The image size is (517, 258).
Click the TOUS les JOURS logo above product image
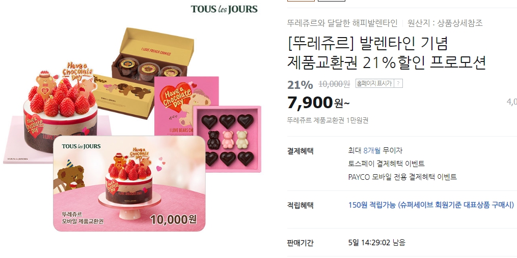point(224,9)
